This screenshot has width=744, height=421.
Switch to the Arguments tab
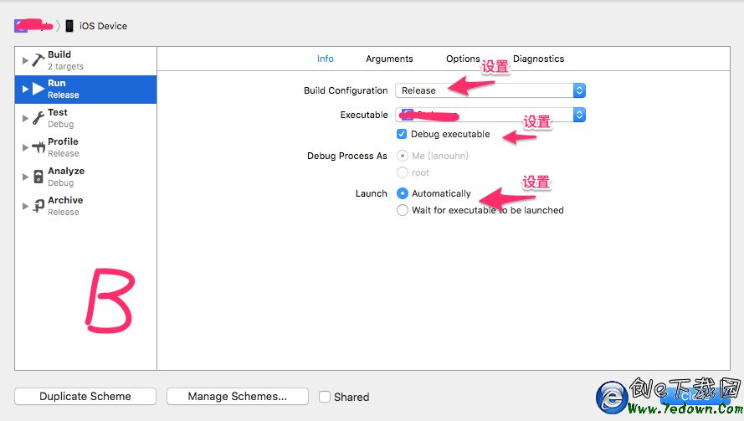point(389,59)
